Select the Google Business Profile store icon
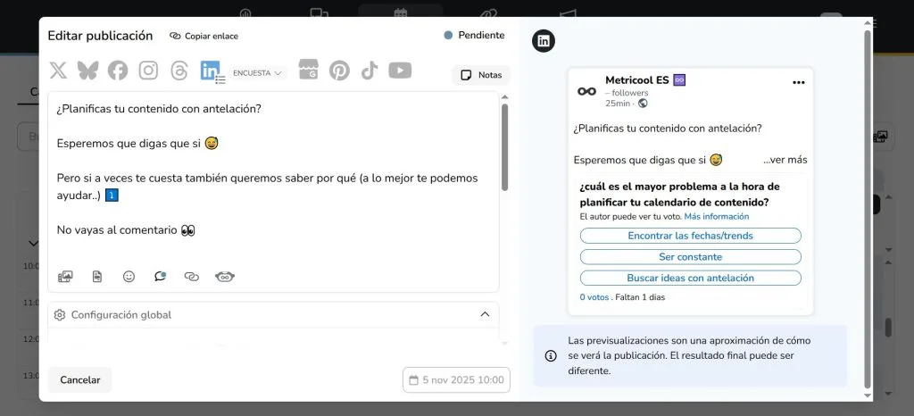This screenshot has width=914, height=416. [x=308, y=70]
